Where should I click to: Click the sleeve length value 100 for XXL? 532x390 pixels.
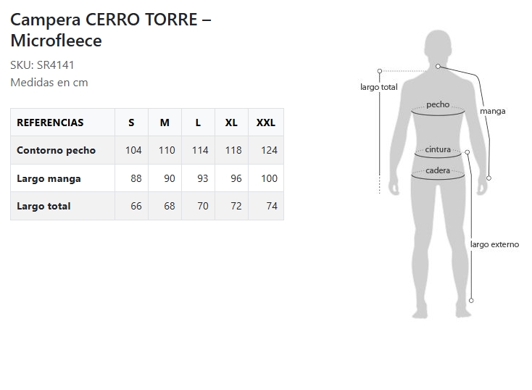coord(269,178)
